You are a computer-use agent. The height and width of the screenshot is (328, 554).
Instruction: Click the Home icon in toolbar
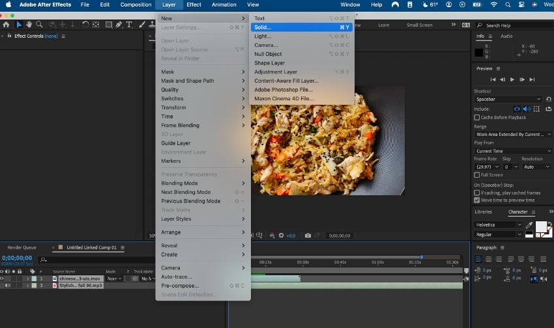pos(6,24)
